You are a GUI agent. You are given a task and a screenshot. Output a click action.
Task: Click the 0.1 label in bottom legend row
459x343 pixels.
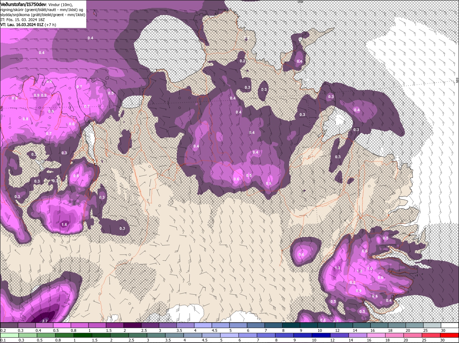click(x=3, y=340)
